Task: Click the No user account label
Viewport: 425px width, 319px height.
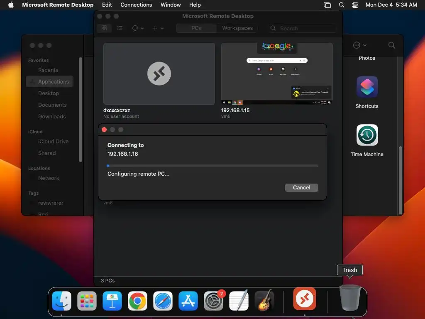Action: (x=121, y=116)
